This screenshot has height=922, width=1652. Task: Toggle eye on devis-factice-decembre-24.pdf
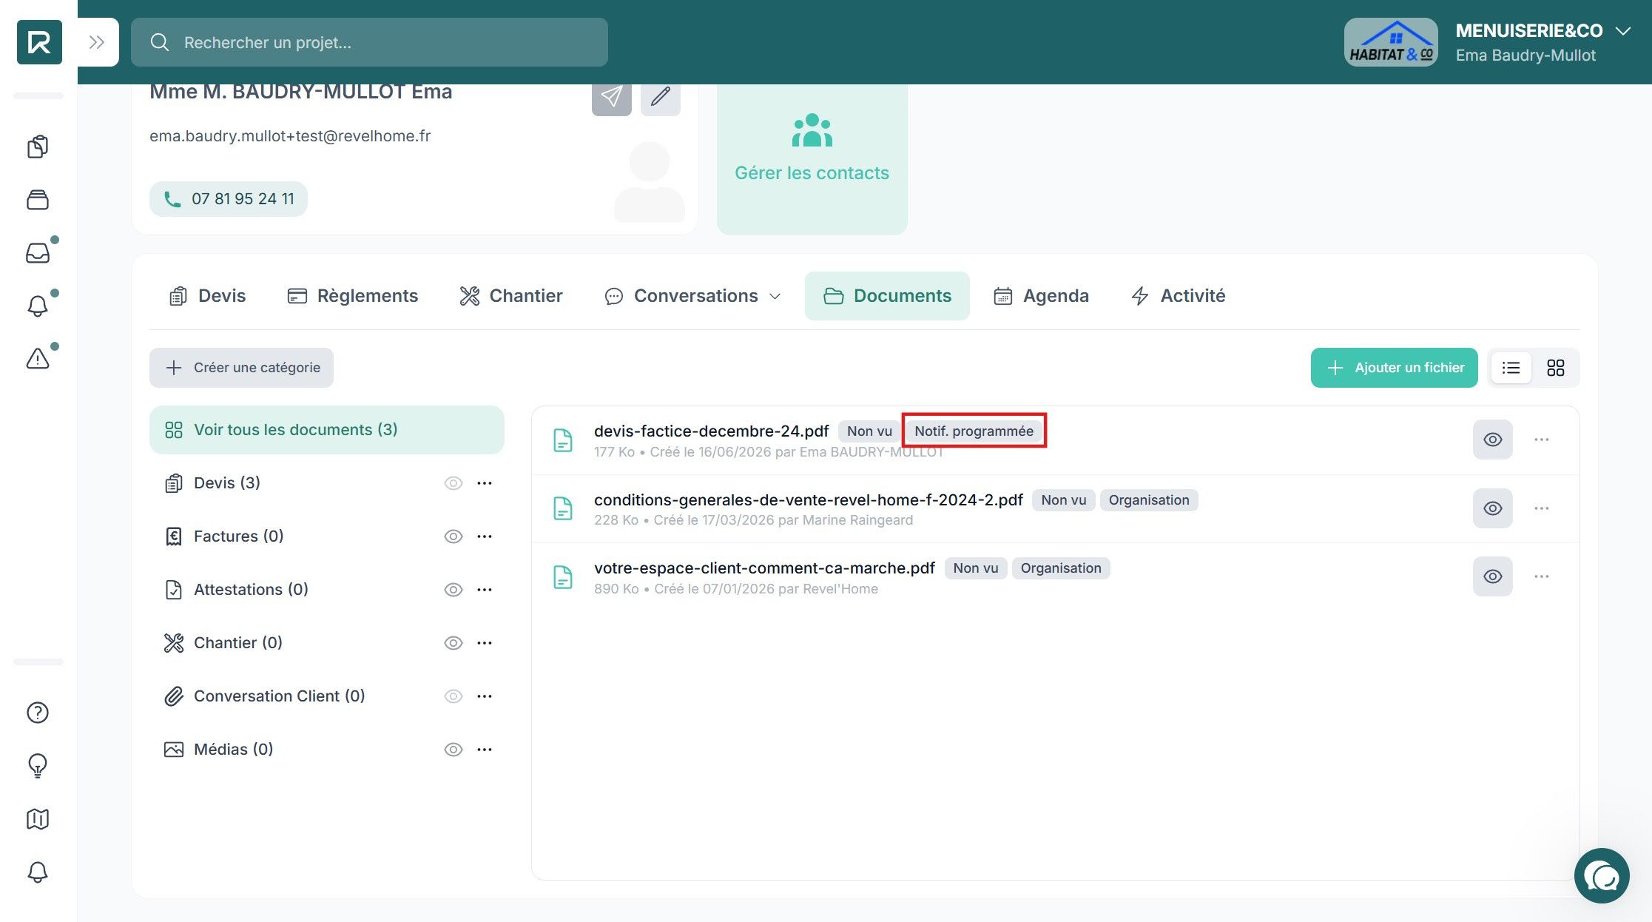pyautogui.click(x=1493, y=440)
